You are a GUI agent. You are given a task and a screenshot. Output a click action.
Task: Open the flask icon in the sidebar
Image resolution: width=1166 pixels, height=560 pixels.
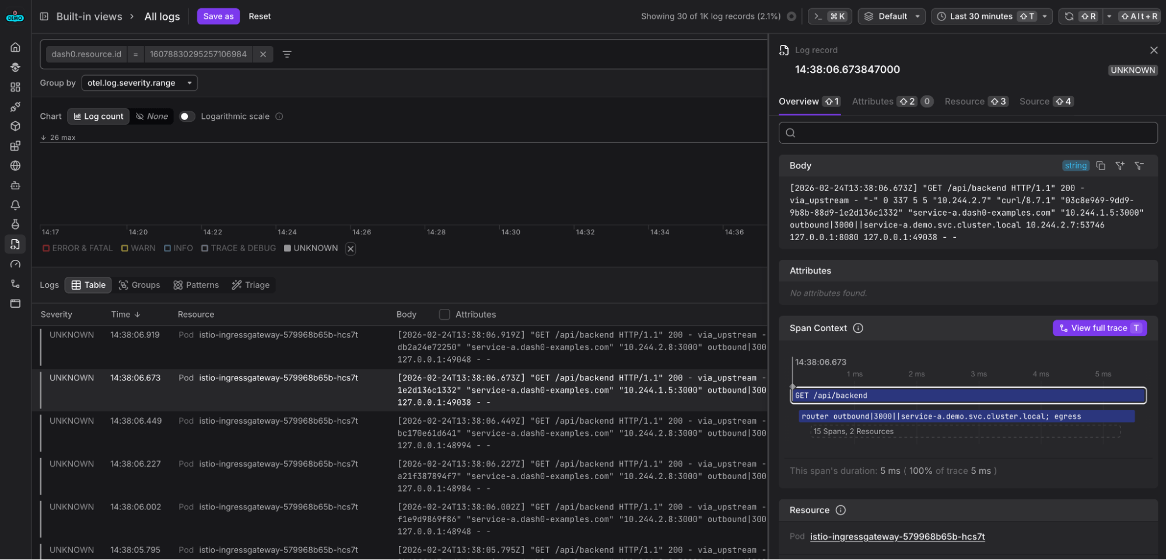[x=15, y=224]
